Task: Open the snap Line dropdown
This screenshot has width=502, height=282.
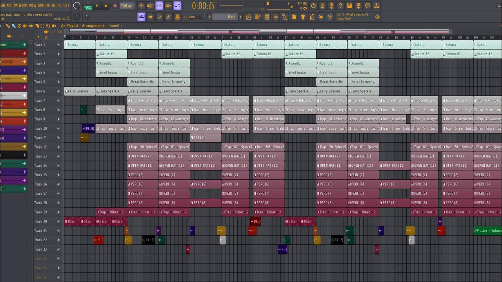Action: [x=195, y=17]
